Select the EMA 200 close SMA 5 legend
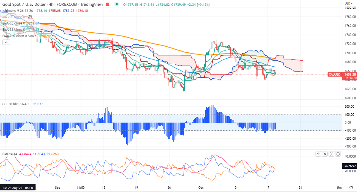357x192 pixels. (19, 36)
